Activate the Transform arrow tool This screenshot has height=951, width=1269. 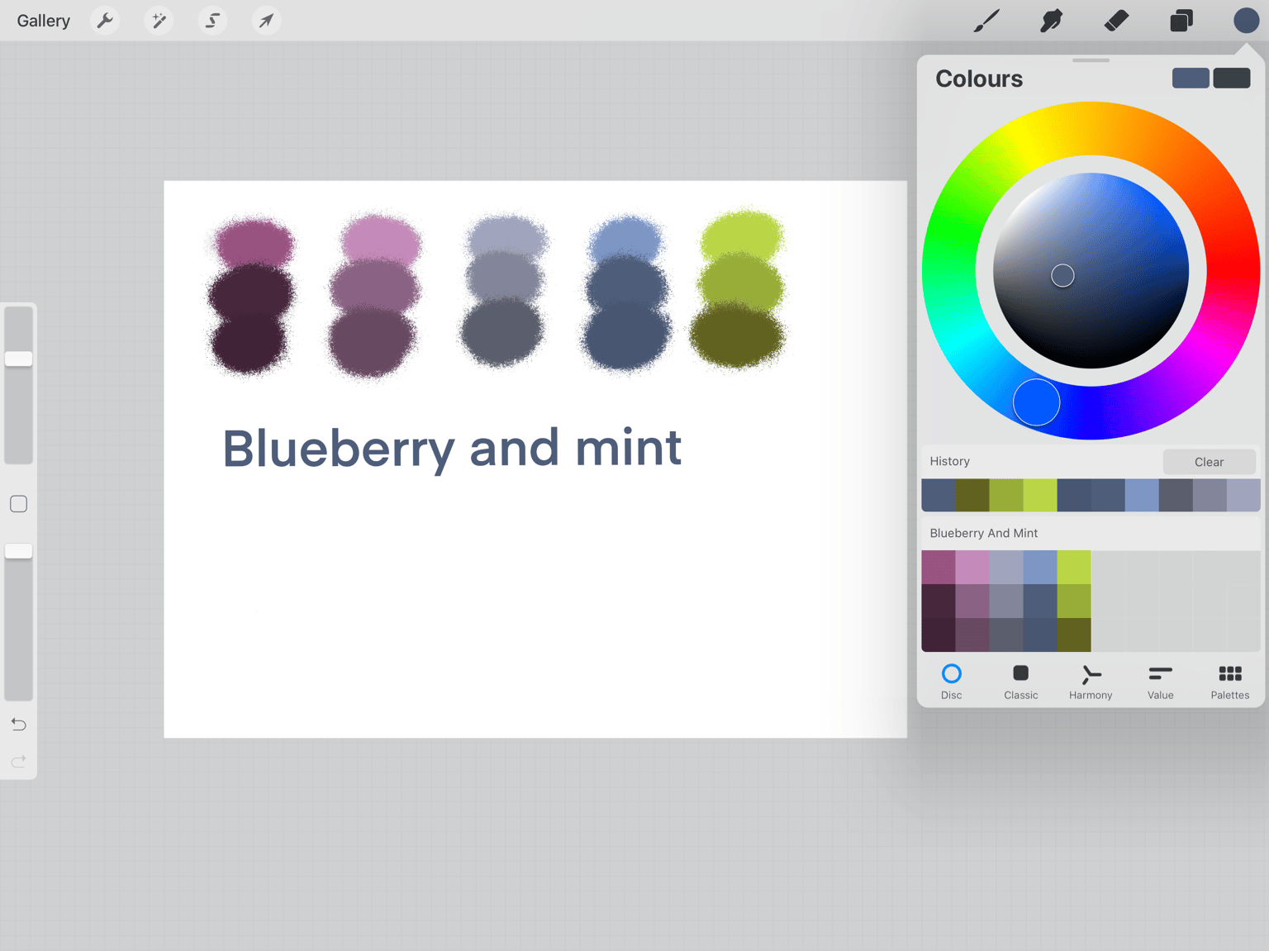click(266, 20)
